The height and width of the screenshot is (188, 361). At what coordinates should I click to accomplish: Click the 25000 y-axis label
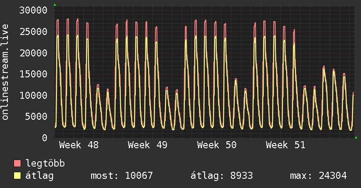click(34, 31)
